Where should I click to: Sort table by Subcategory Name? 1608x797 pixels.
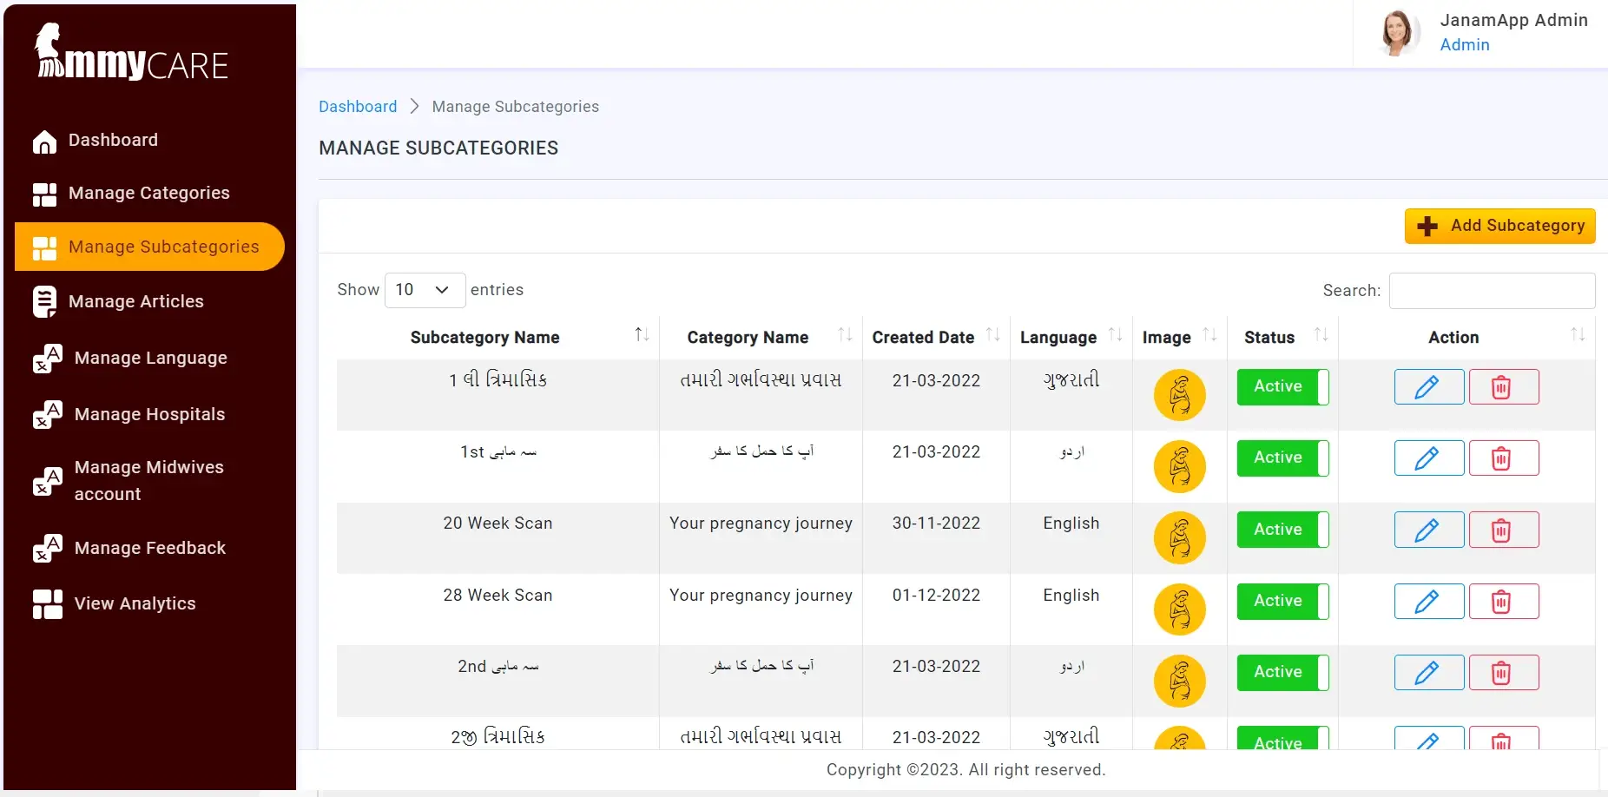tap(643, 334)
